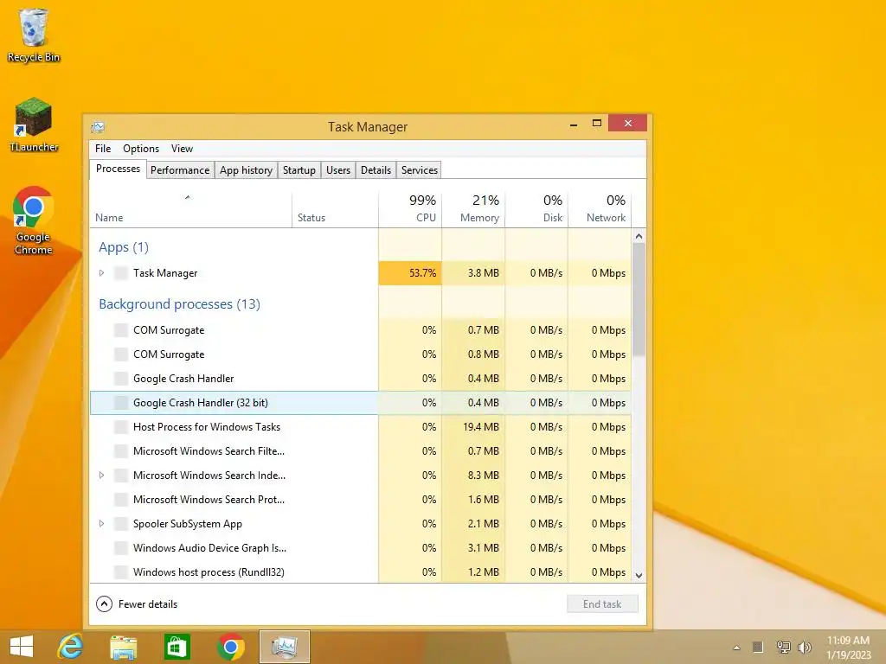Switch to the Services tab
The width and height of the screenshot is (886, 664).
pyautogui.click(x=420, y=170)
